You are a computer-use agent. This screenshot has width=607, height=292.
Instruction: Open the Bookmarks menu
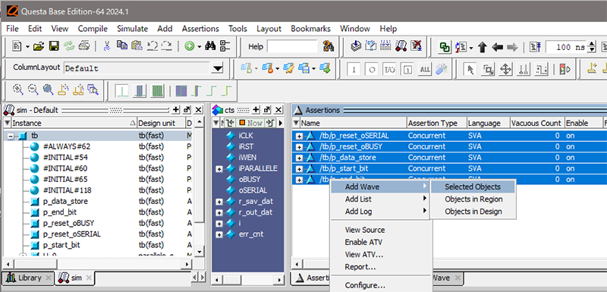coord(311,29)
